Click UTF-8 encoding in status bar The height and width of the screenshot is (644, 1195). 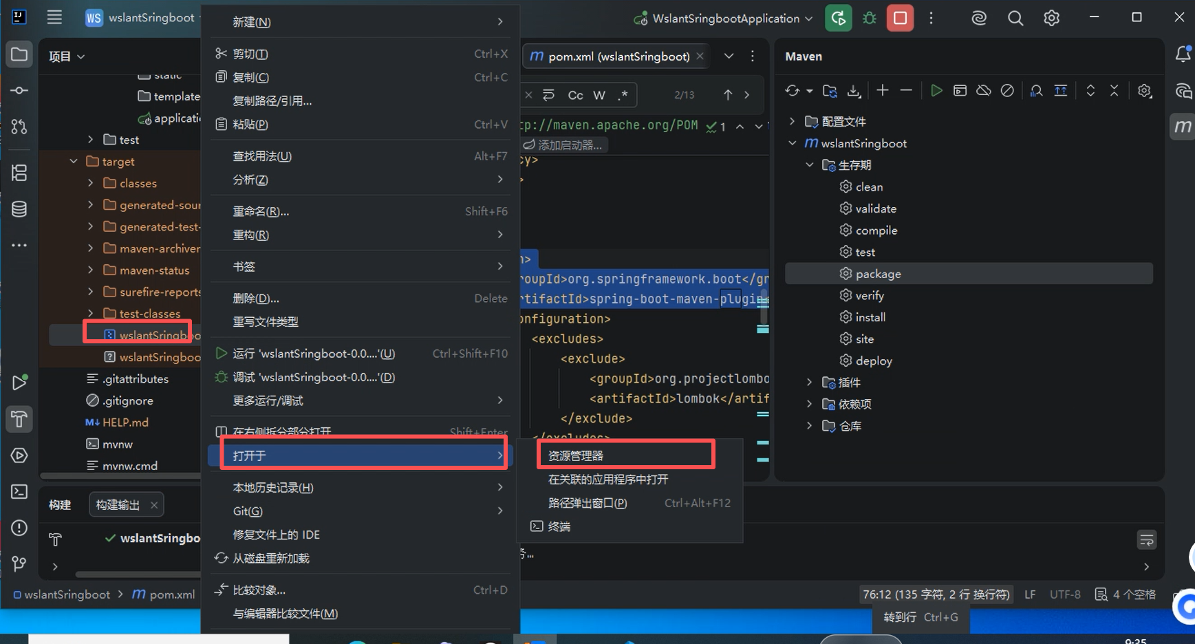pyautogui.click(x=1065, y=594)
